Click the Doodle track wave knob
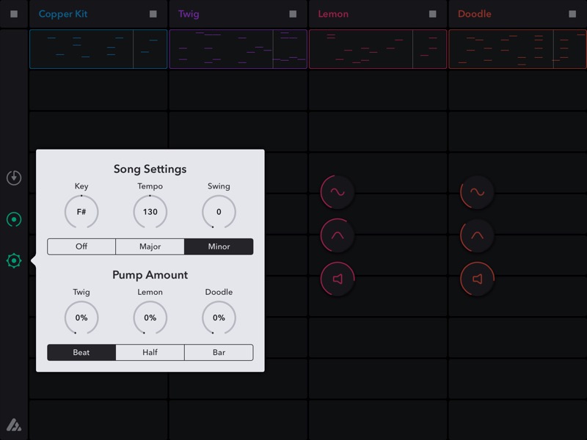This screenshot has width=587, height=440. (x=477, y=192)
